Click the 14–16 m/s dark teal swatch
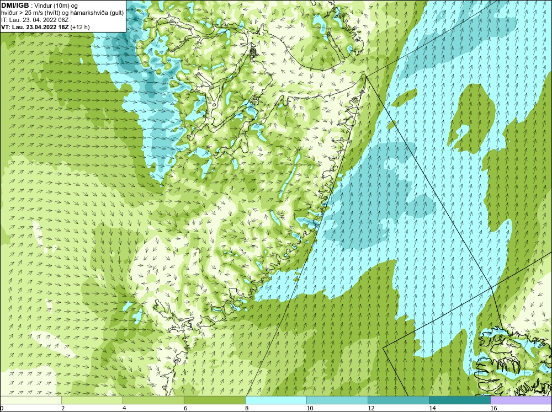Viewport: 552px width, 412px height. 460,400
